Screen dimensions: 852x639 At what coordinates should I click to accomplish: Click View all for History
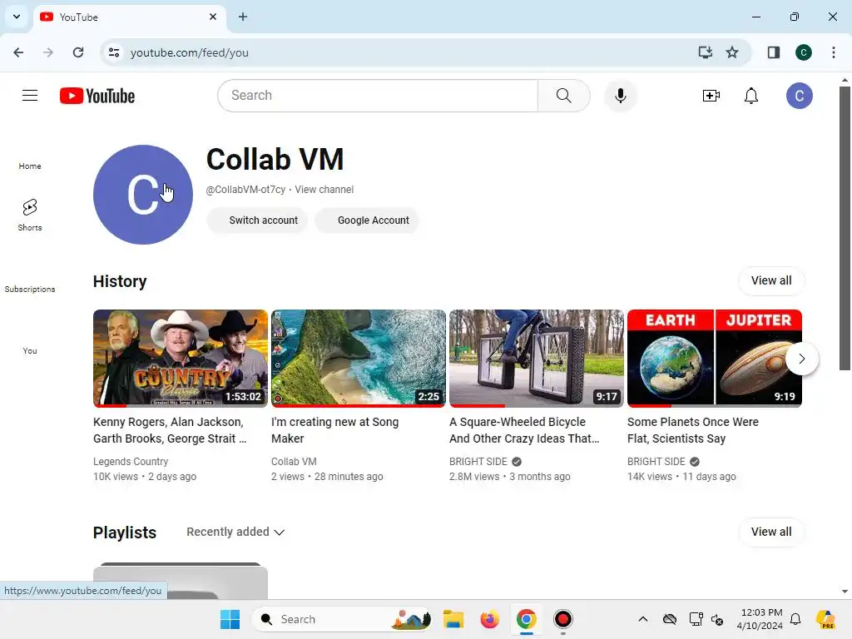771,281
